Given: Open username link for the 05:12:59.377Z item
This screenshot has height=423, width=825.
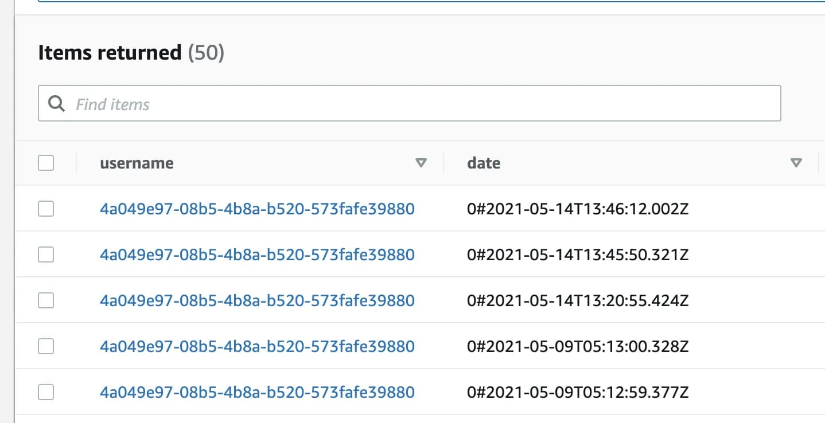Looking at the screenshot, I should coord(257,392).
